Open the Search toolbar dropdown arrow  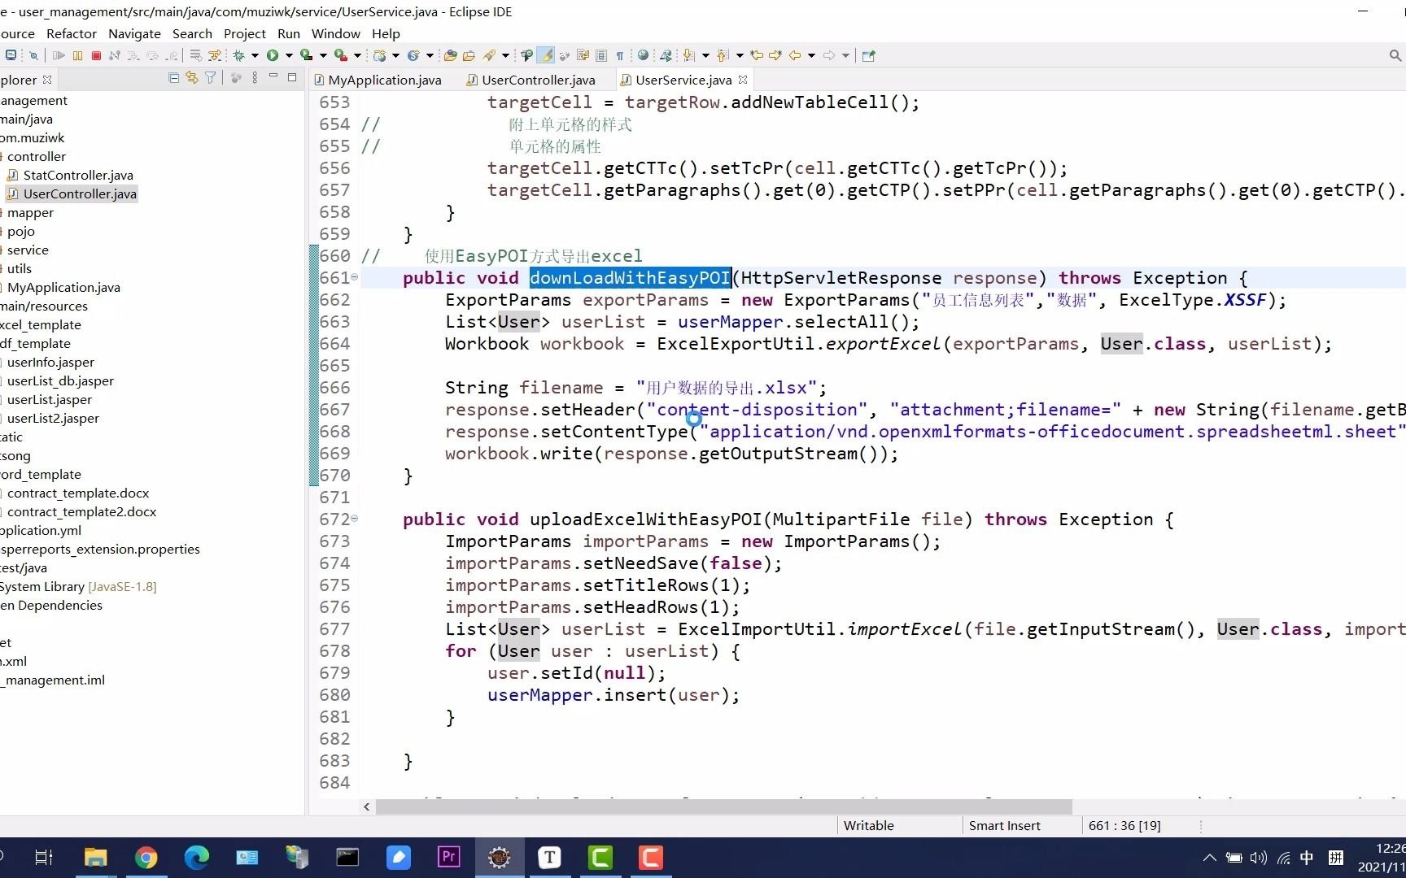505,55
